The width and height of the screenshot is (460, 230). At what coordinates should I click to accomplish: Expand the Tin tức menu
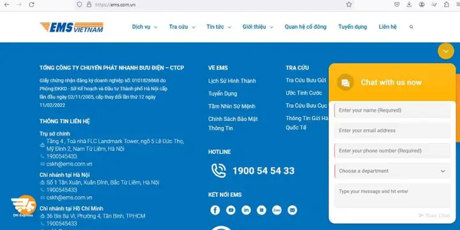(x=219, y=27)
